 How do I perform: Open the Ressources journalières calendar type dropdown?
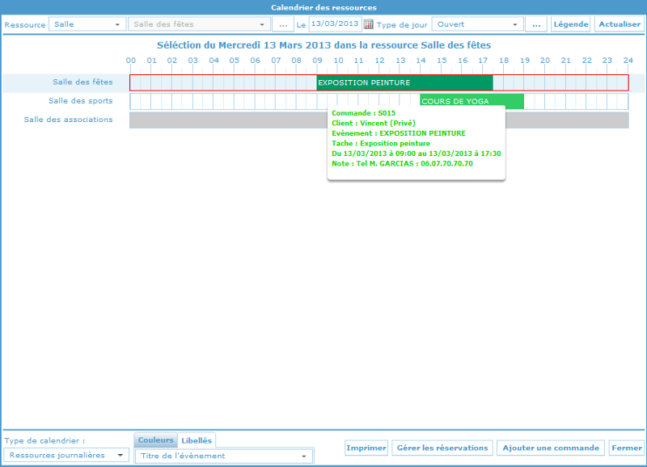tap(66, 456)
